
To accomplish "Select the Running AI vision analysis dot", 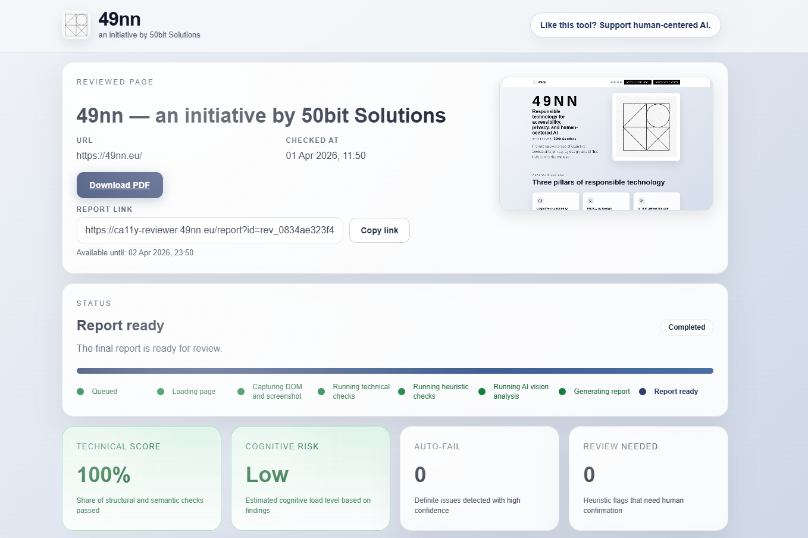I will pyautogui.click(x=483, y=391).
